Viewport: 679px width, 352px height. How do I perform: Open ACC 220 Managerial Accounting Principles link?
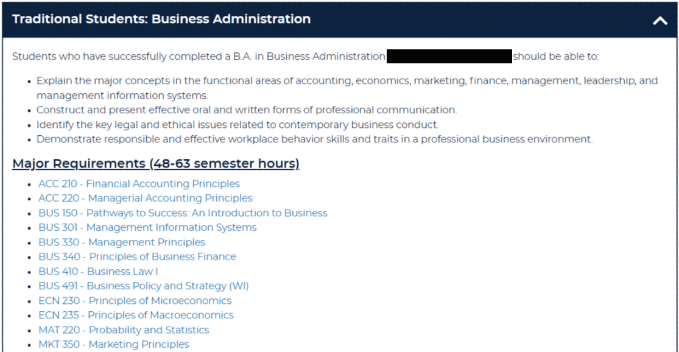pos(146,199)
